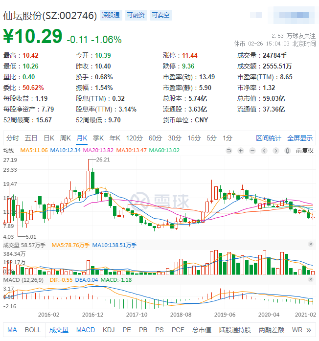Toggle the PB indicator
The width and height of the screenshot is (319, 341).
pyautogui.click(x=143, y=330)
